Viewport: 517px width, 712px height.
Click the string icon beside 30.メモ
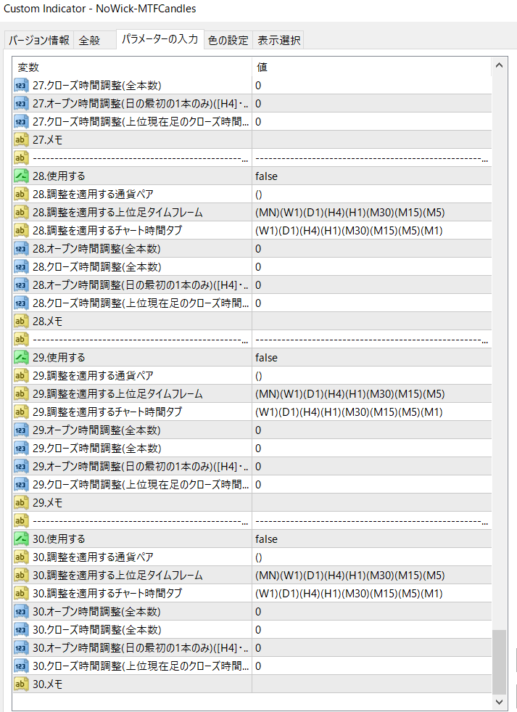tap(21, 684)
